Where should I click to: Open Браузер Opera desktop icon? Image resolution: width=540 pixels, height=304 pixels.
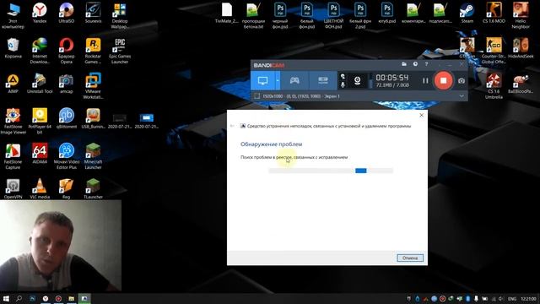coord(66,51)
